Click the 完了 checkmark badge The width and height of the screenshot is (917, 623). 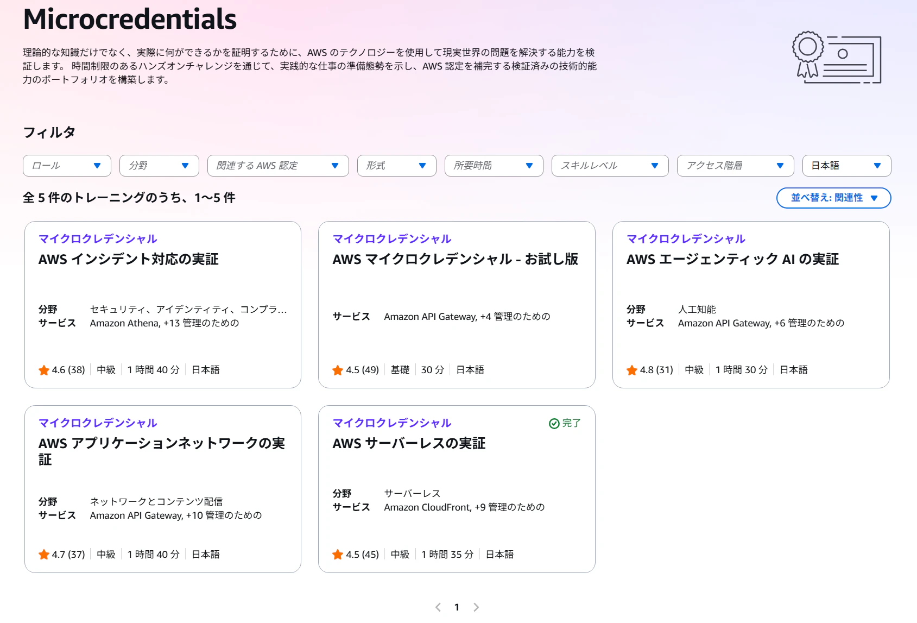pos(565,423)
